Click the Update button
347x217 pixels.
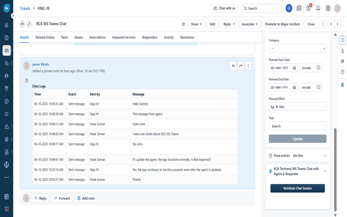click(298, 139)
